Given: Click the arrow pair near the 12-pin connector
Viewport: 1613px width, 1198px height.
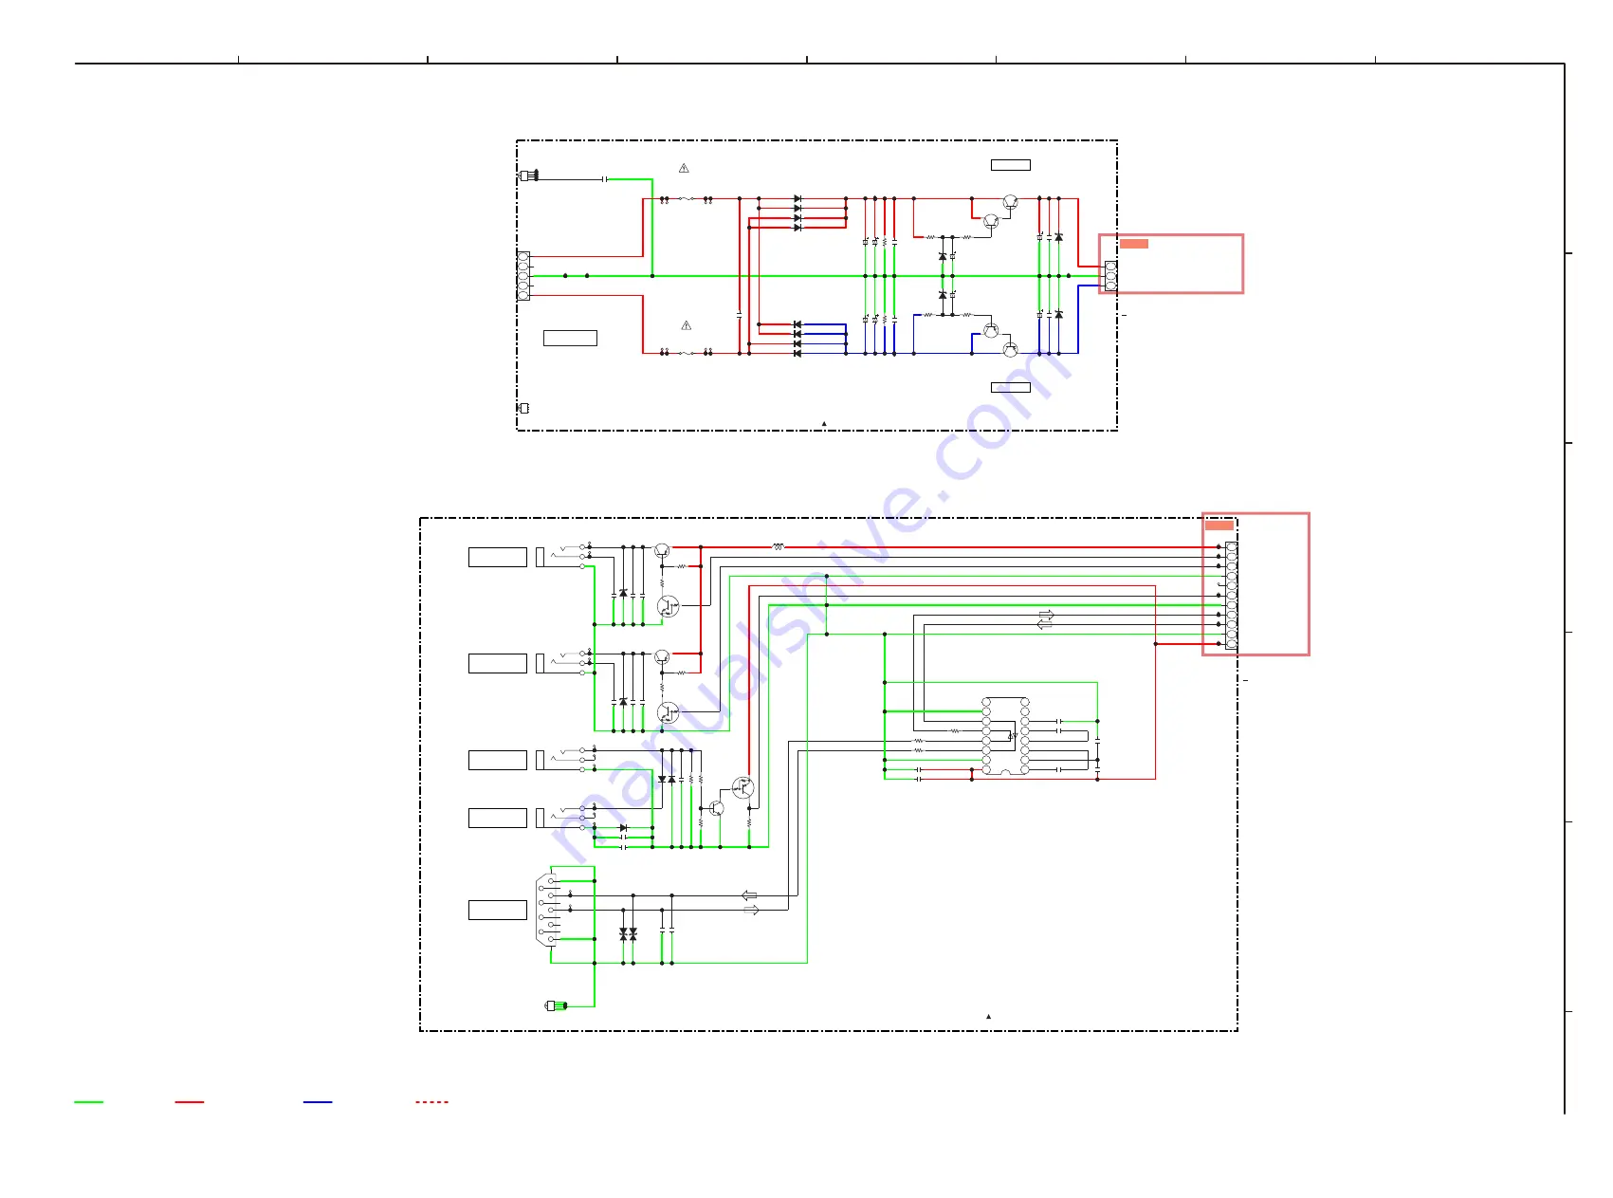Looking at the screenshot, I should tap(1045, 619).
